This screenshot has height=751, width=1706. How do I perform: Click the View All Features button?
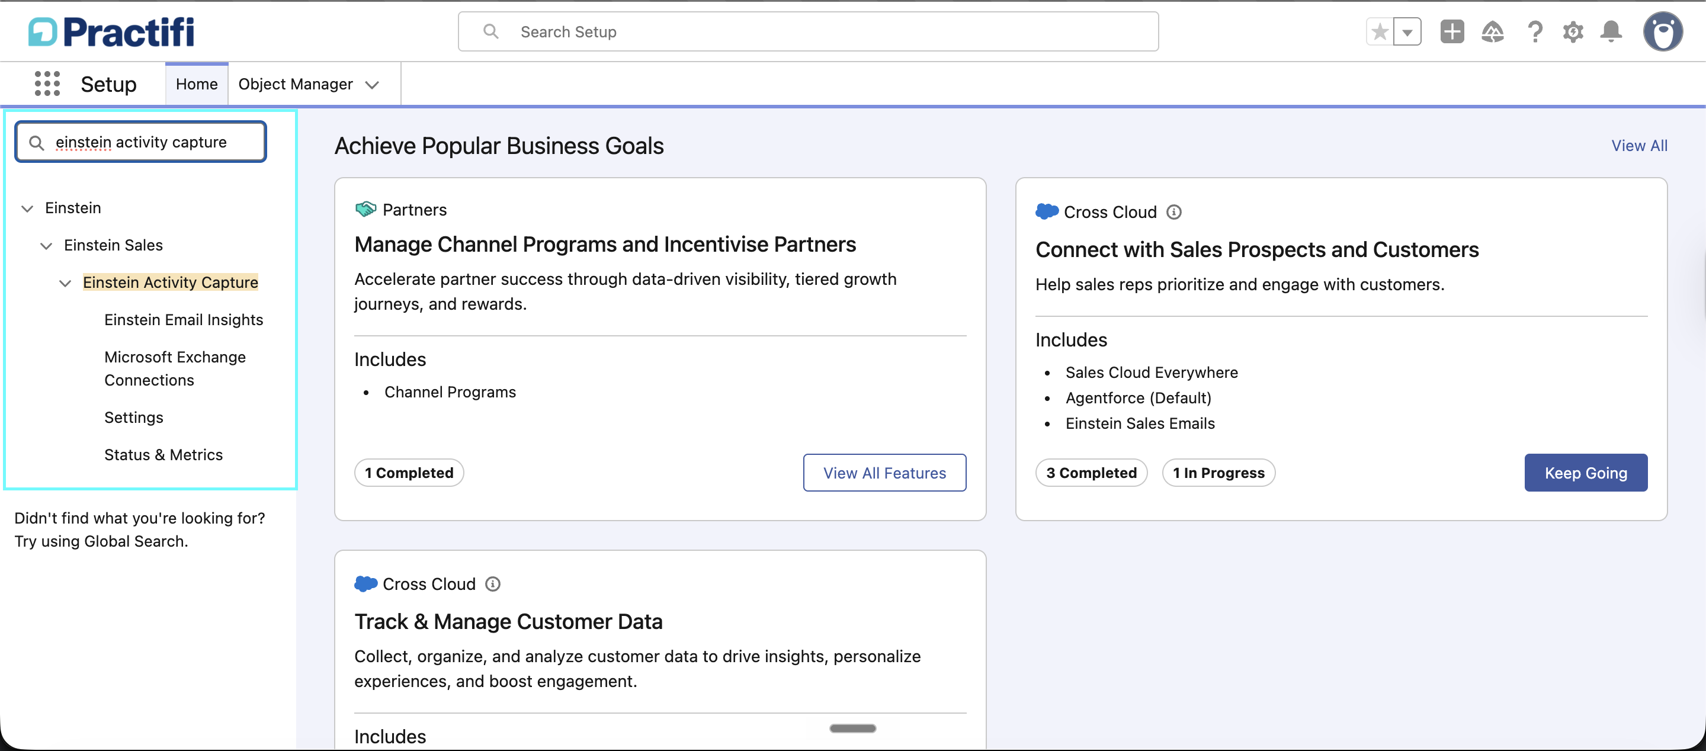(884, 473)
